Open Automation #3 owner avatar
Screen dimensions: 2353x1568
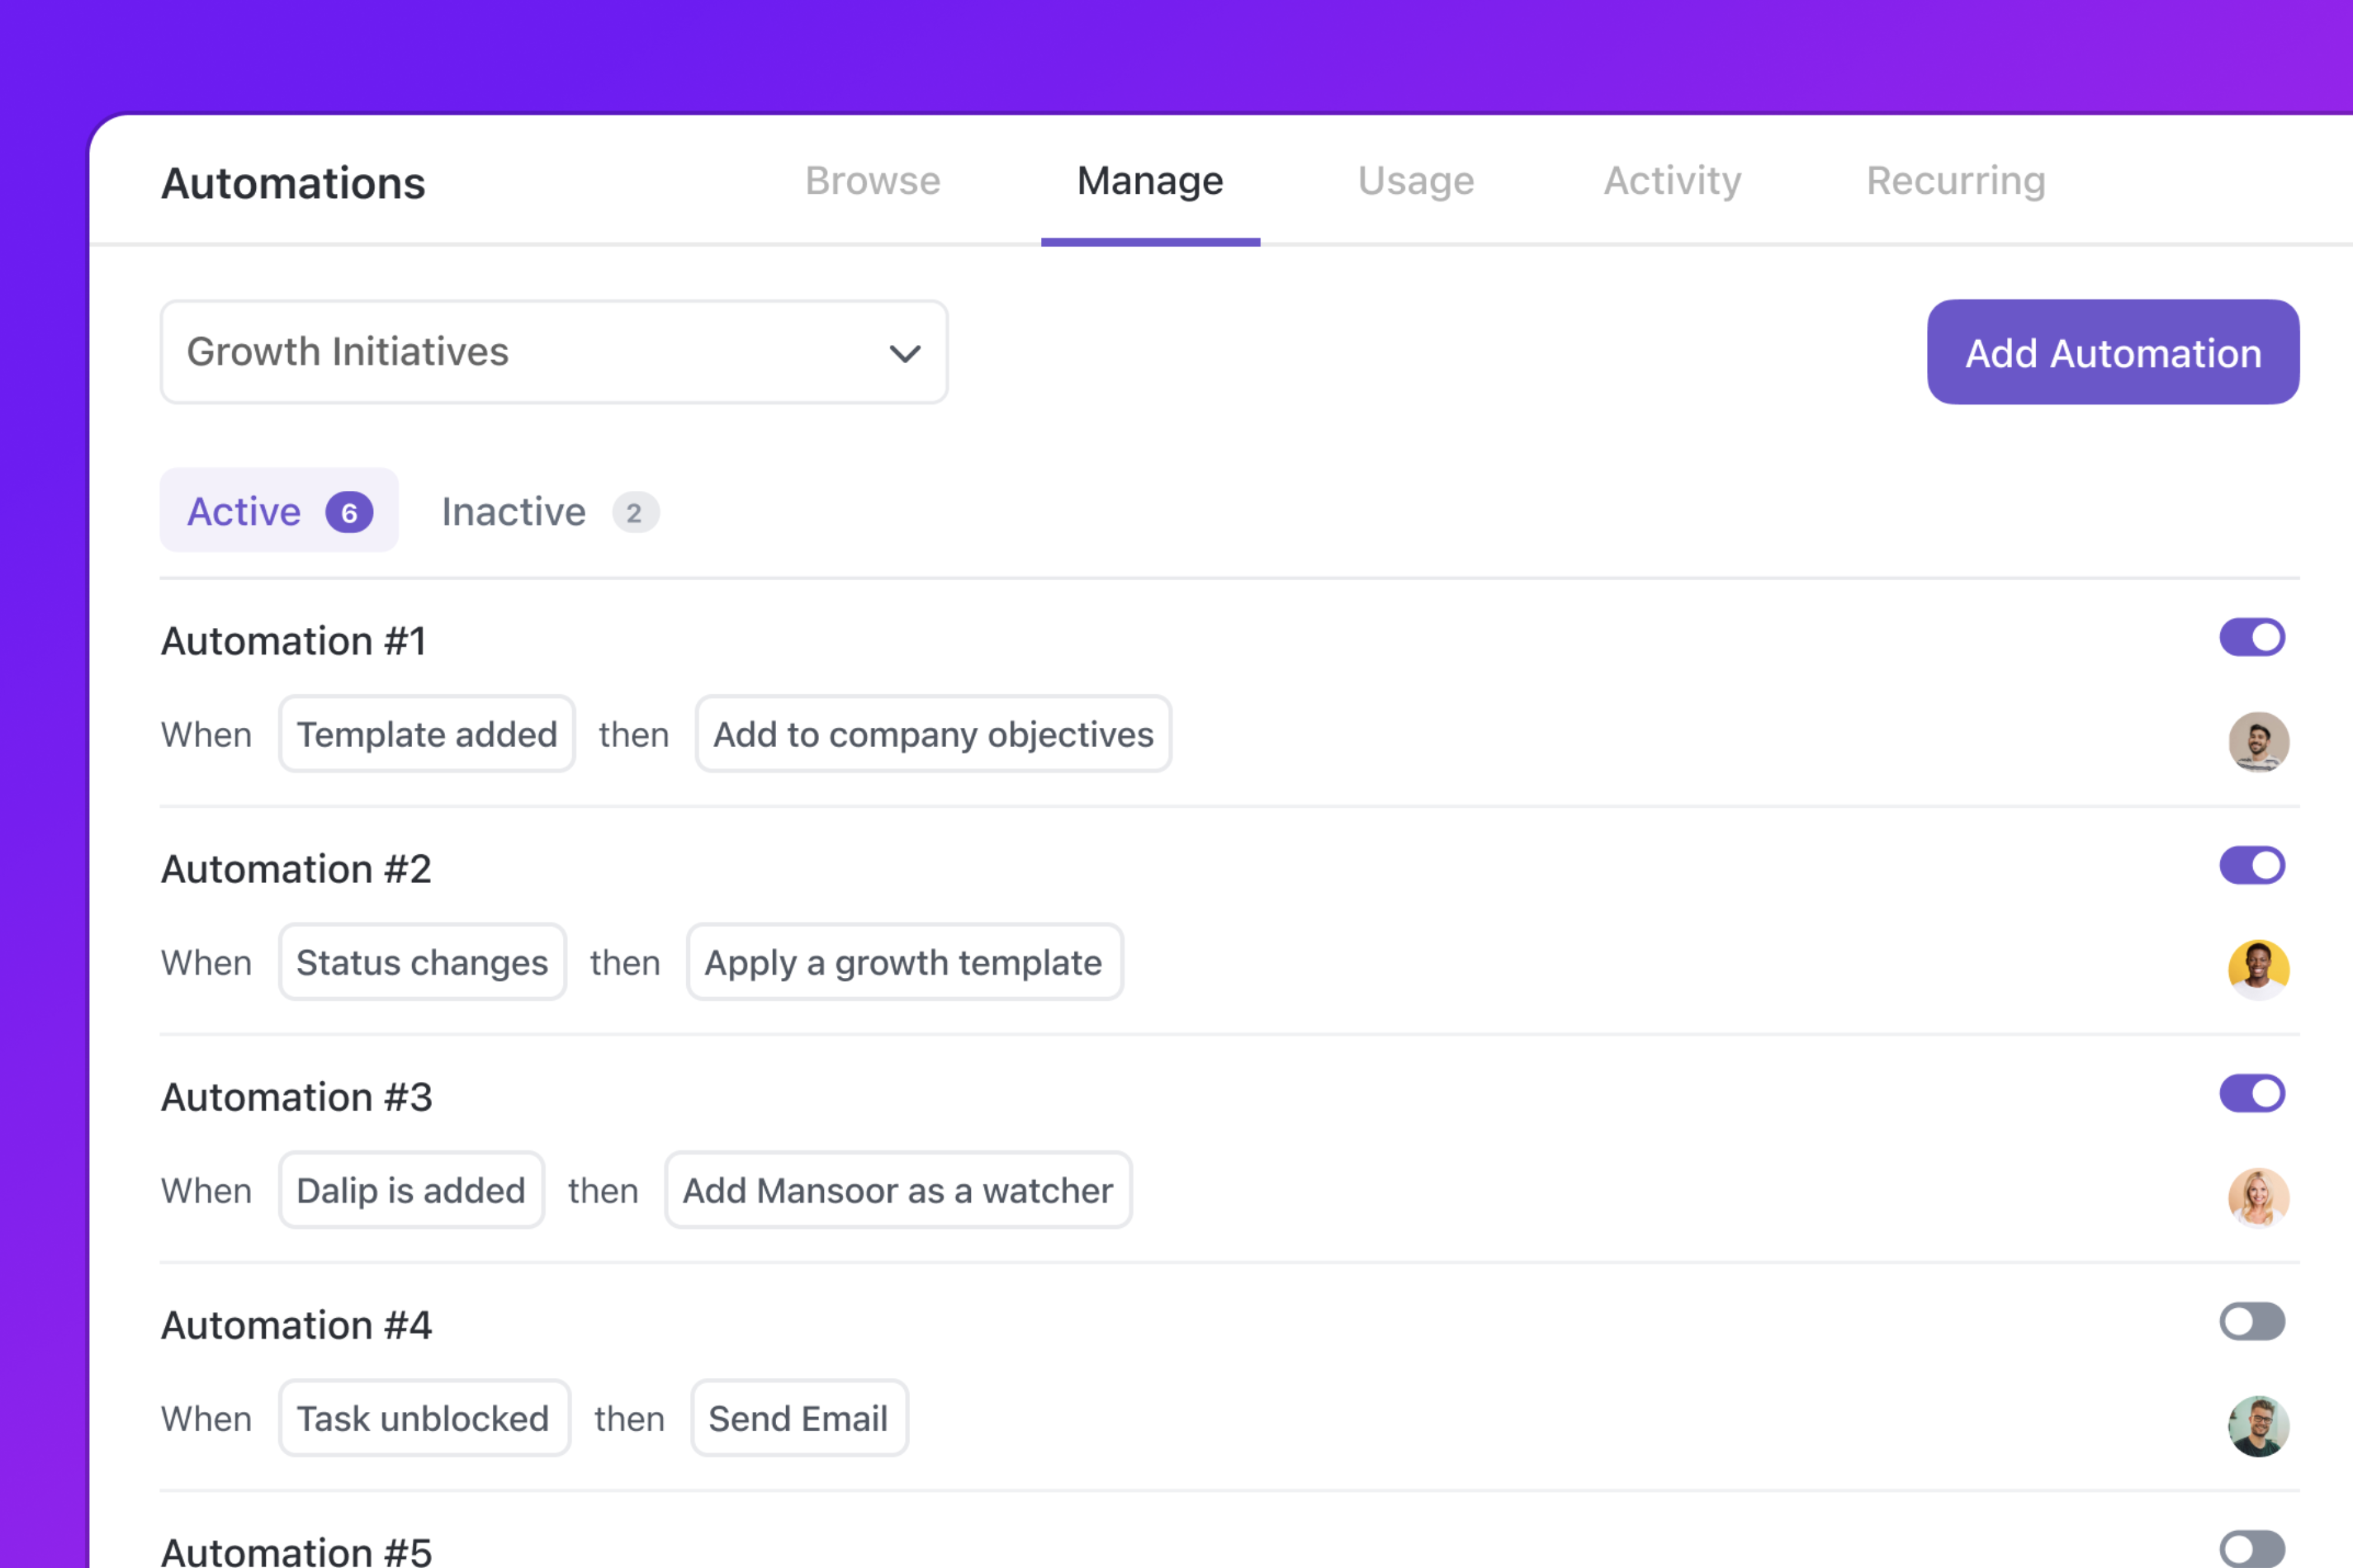point(2258,1198)
